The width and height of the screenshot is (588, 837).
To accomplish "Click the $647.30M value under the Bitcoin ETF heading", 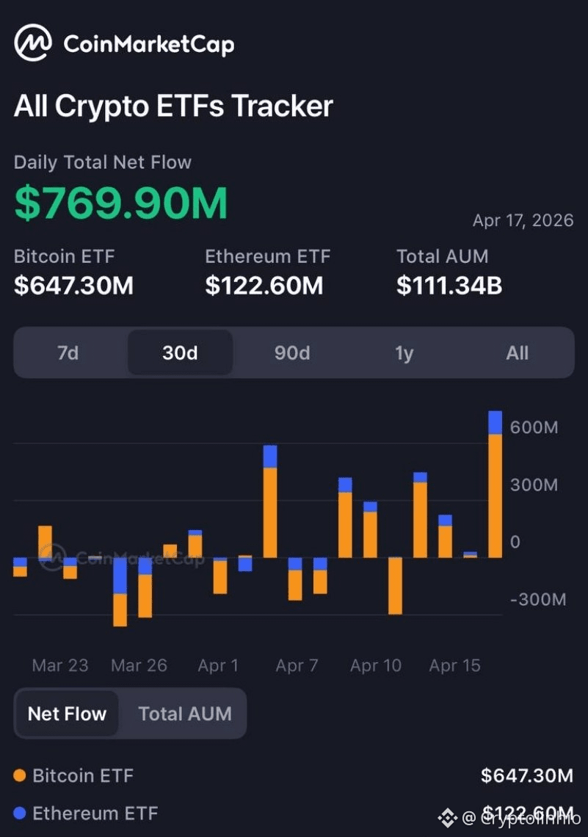I will (73, 286).
